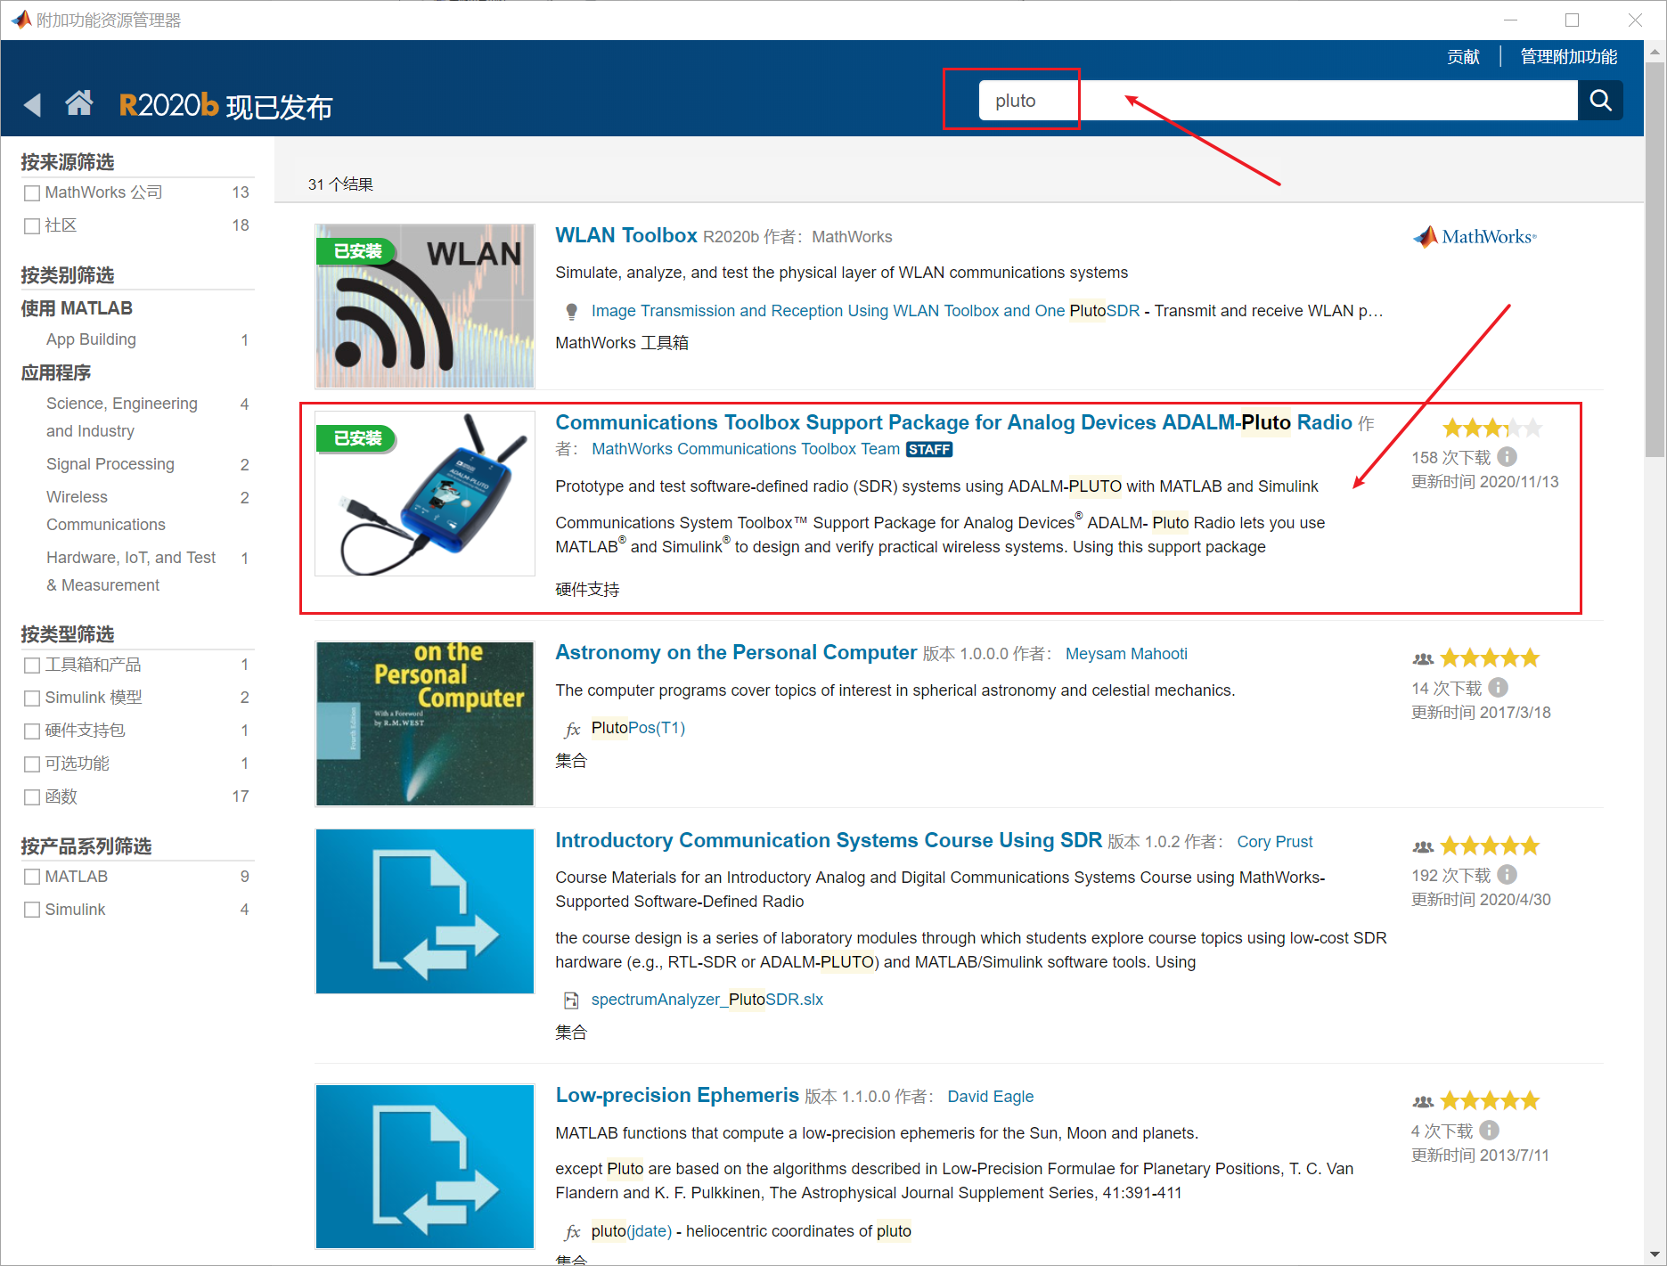Viewport: 1667px width, 1266px height.
Task: Click the Low-precision Ephemeris blue thumbnail
Action: click(x=425, y=1166)
